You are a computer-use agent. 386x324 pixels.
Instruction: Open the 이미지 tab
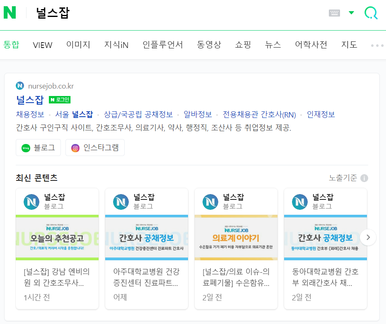pyautogui.click(x=78, y=45)
